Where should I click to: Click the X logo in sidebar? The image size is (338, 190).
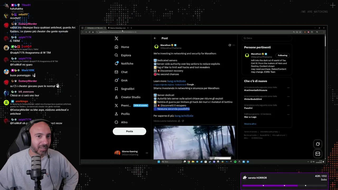click(116, 39)
